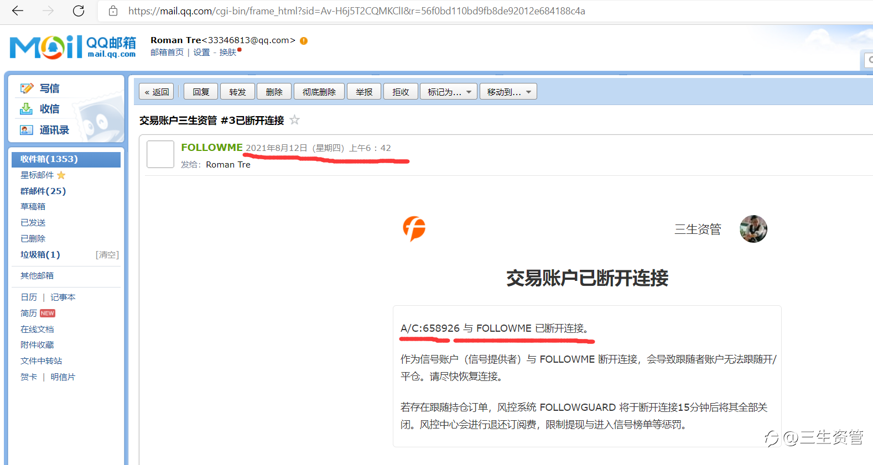Click the site lock icon in the address bar

tap(113, 11)
